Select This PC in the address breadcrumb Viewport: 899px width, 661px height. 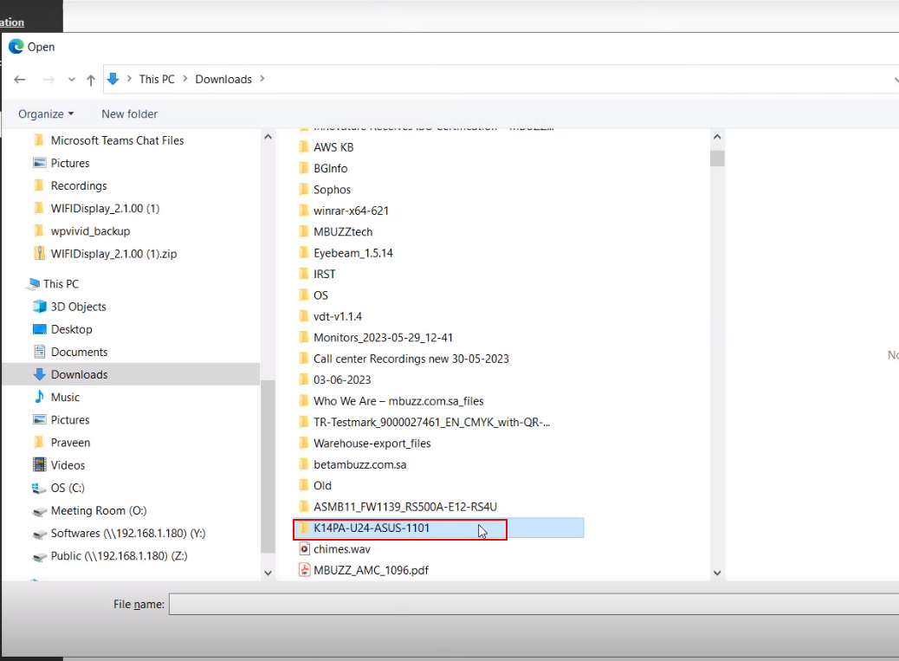pos(157,79)
